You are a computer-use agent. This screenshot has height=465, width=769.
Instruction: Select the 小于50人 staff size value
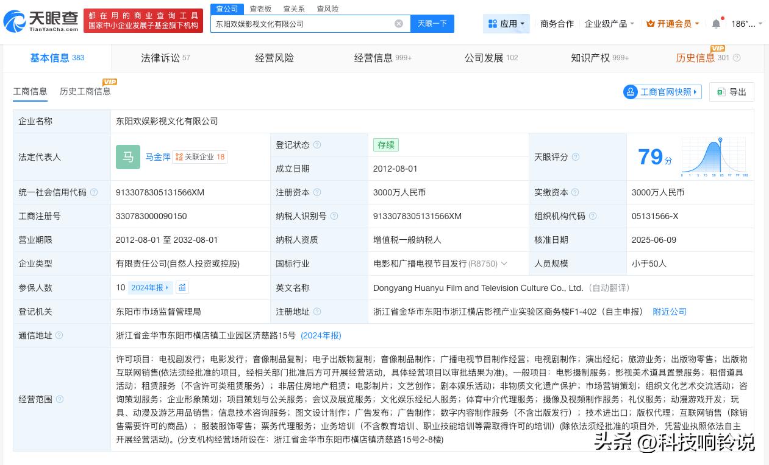(649, 264)
